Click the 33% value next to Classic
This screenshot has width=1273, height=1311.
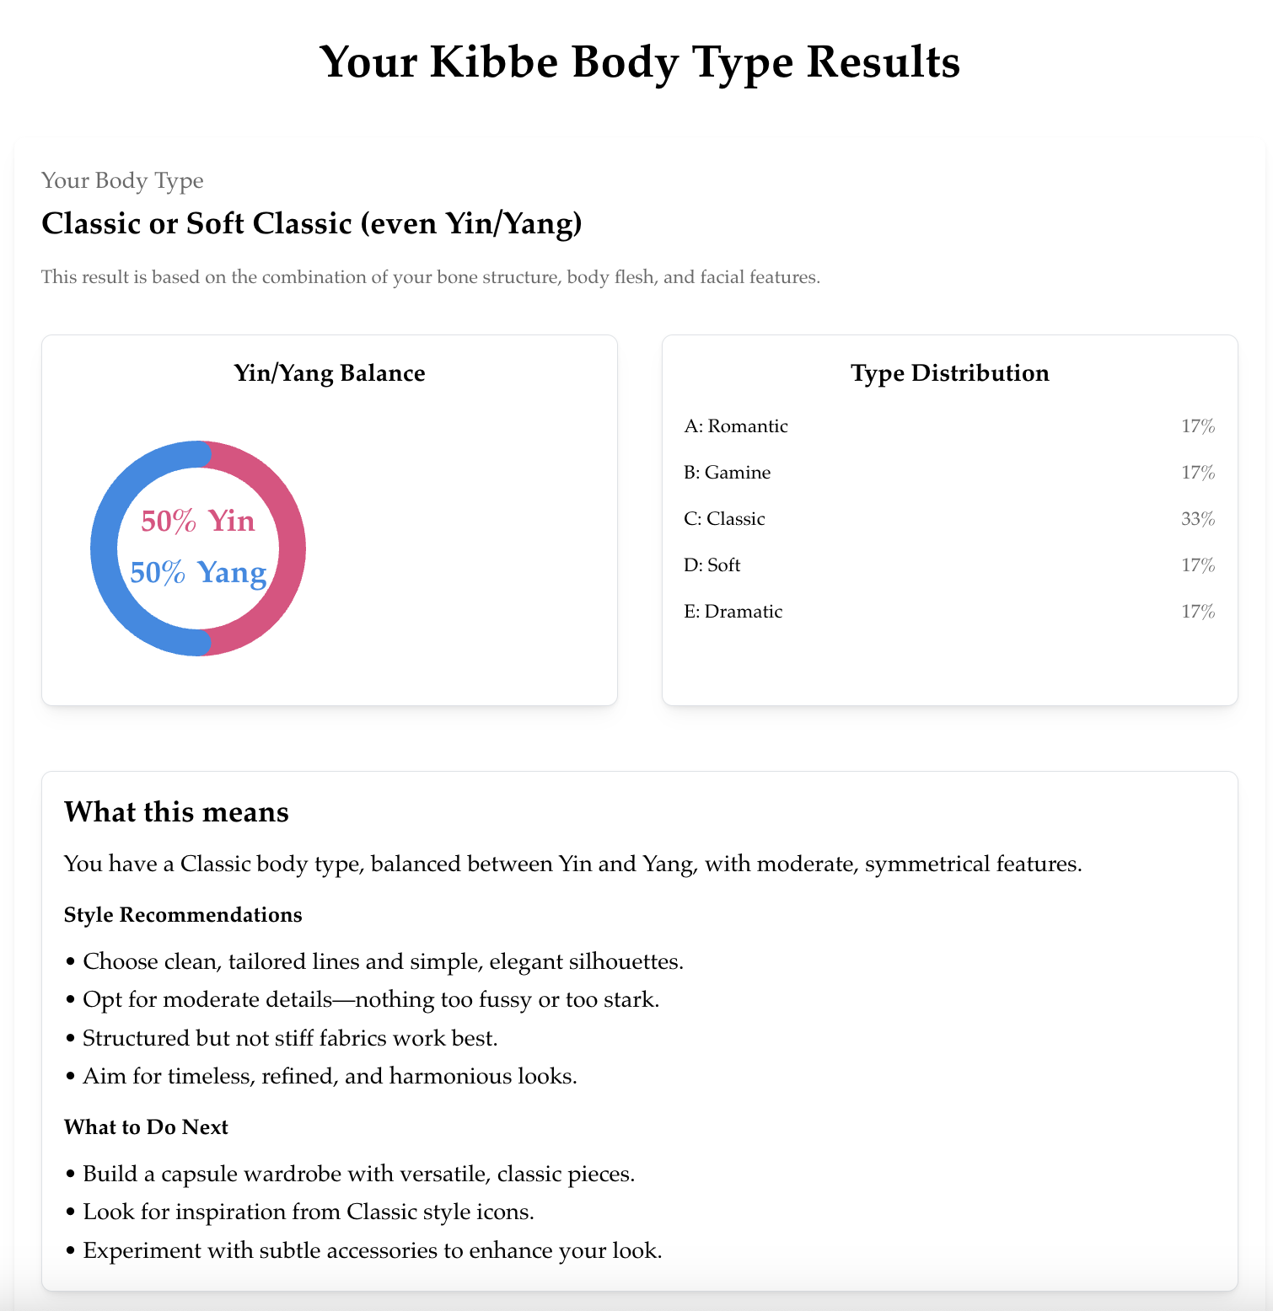[x=1198, y=519]
